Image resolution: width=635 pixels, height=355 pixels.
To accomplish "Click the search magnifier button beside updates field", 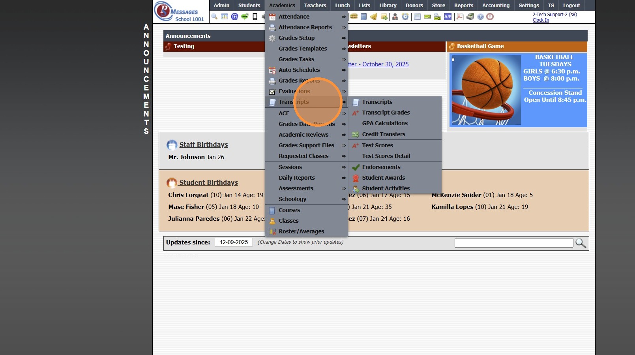I will coord(581,243).
